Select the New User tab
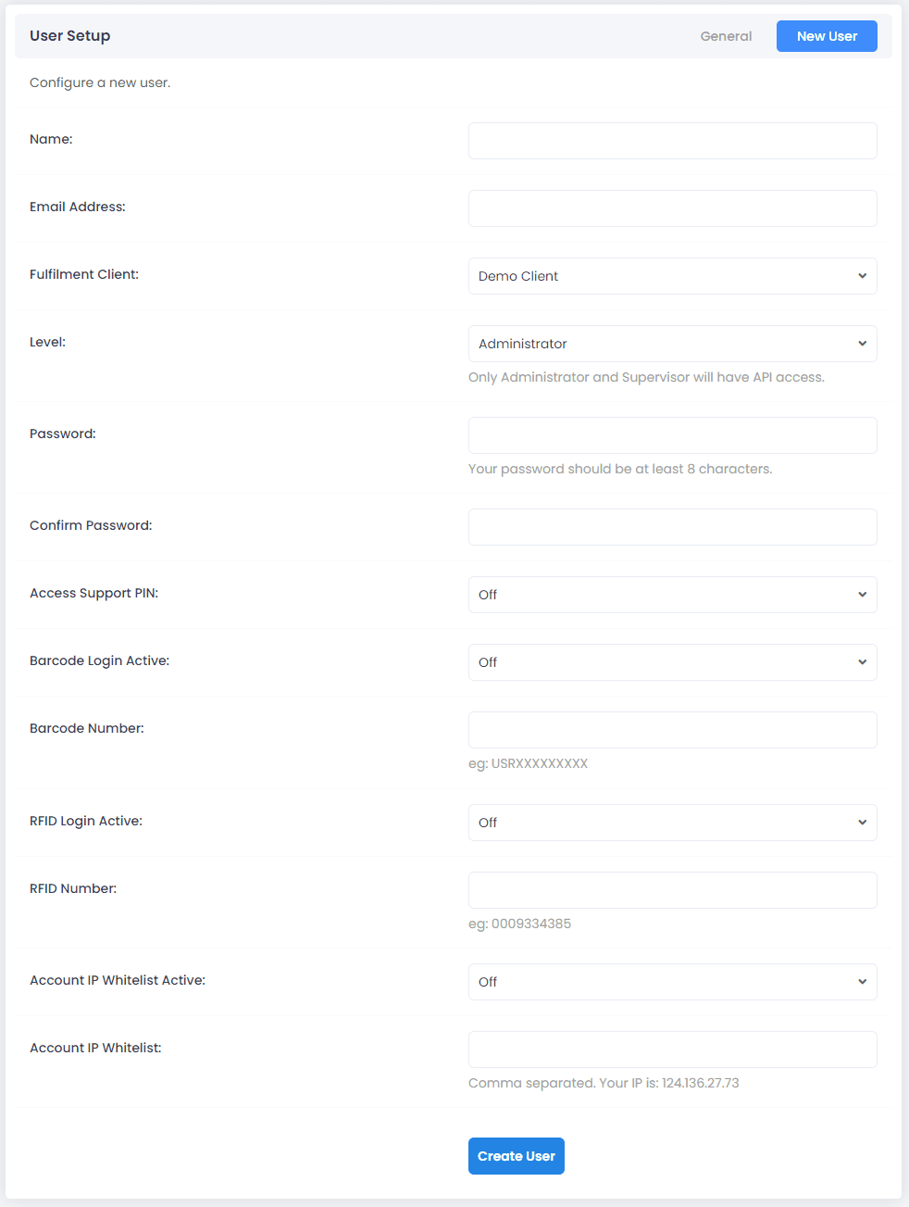 pyautogui.click(x=827, y=36)
